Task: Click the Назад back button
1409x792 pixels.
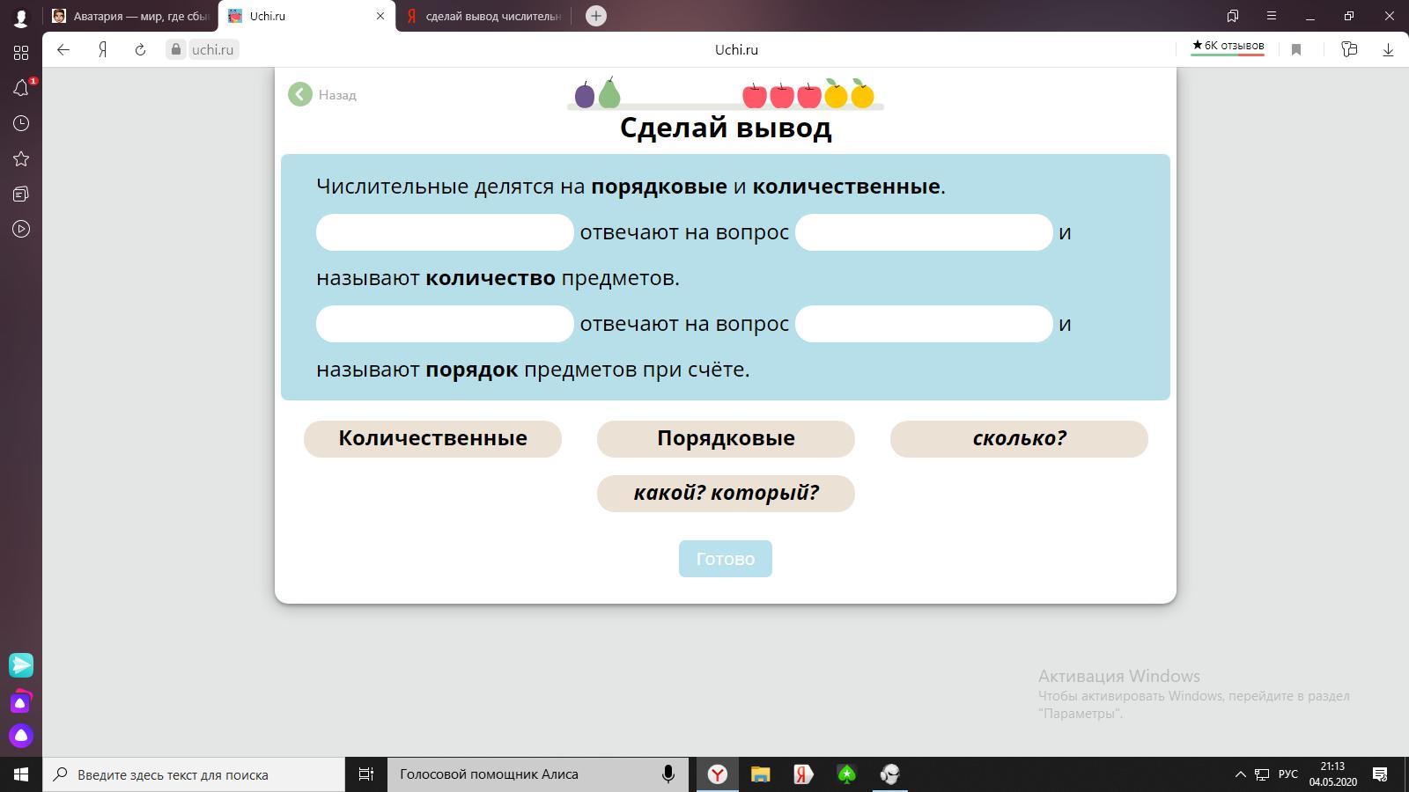Action: 322,94
